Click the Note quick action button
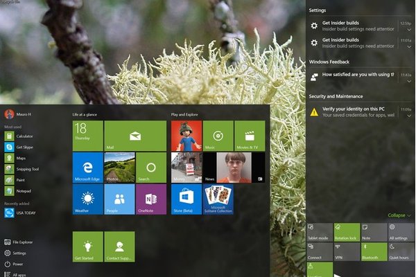416x277 pixels. (374, 232)
